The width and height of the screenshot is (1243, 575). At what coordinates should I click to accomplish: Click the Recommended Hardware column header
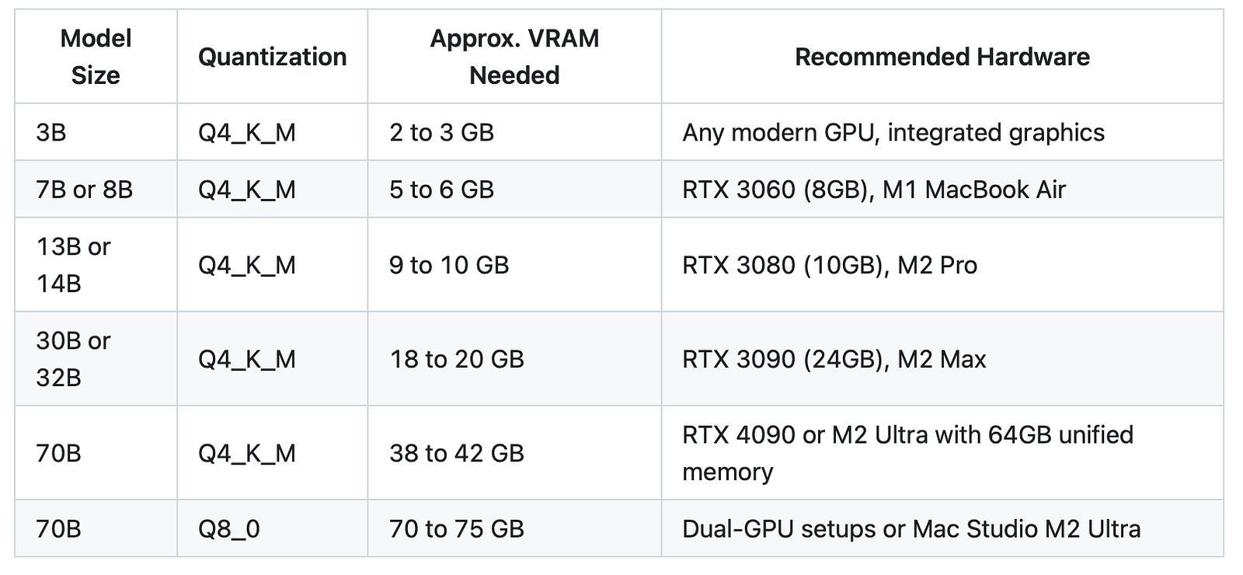coord(942,57)
